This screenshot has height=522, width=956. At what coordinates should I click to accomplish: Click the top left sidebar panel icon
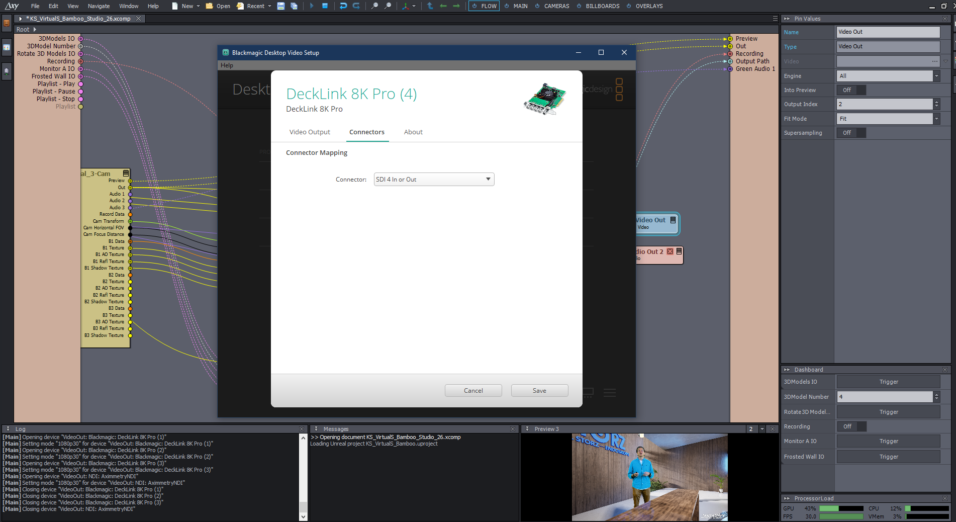pos(7,23)
